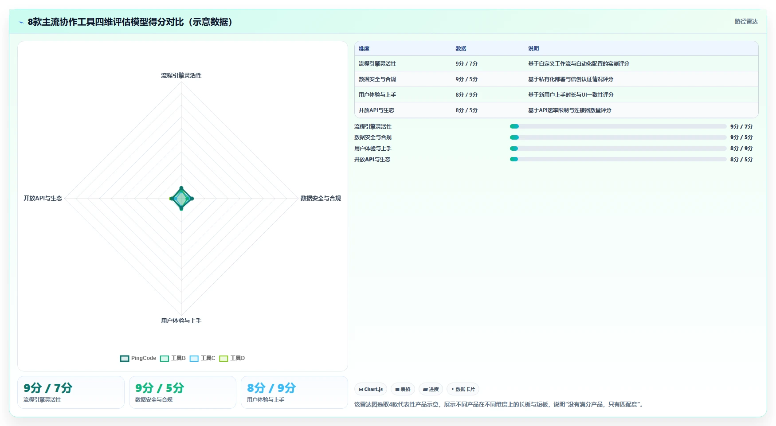The image size is (776, 426).
Task: Click description 基于新用户上手时长与UI一致性评分
Action: pos(571,95)
